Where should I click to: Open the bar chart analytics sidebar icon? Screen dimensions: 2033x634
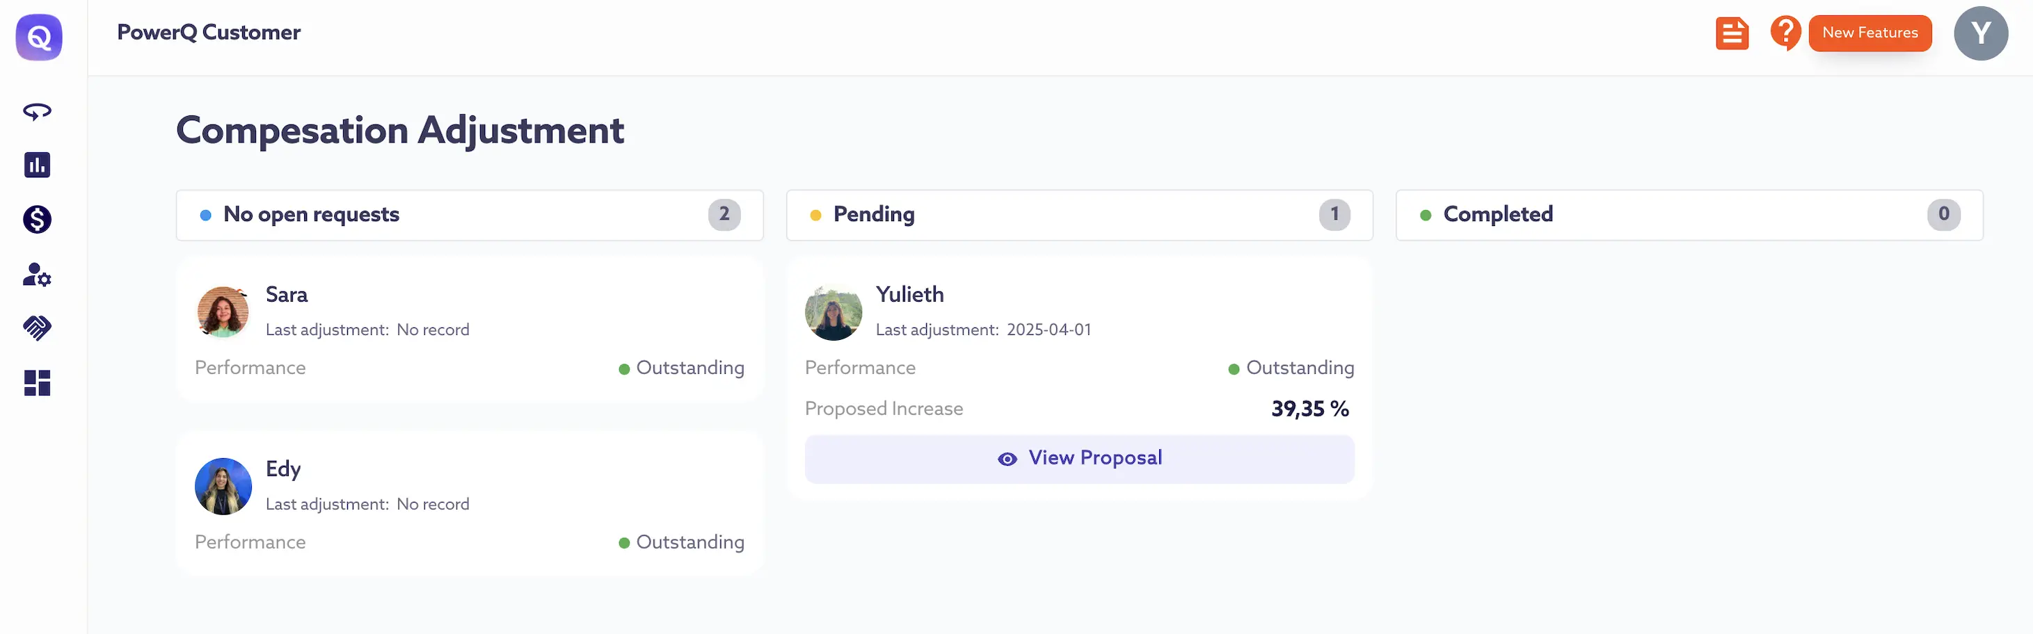click(37, 165)
